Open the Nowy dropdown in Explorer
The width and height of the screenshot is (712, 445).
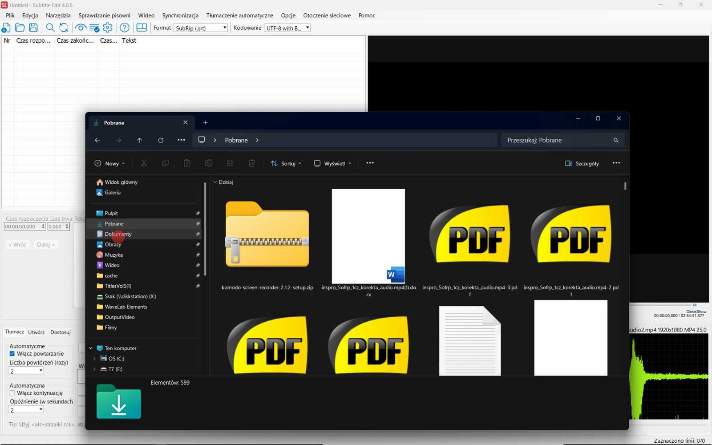click(x=109, y=163)
